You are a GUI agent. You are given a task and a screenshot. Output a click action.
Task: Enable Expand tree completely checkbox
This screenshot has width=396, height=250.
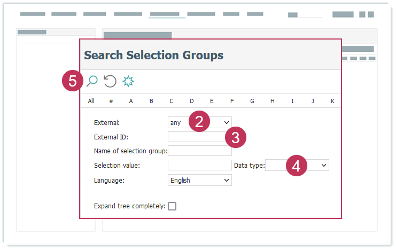click(172, 206)
